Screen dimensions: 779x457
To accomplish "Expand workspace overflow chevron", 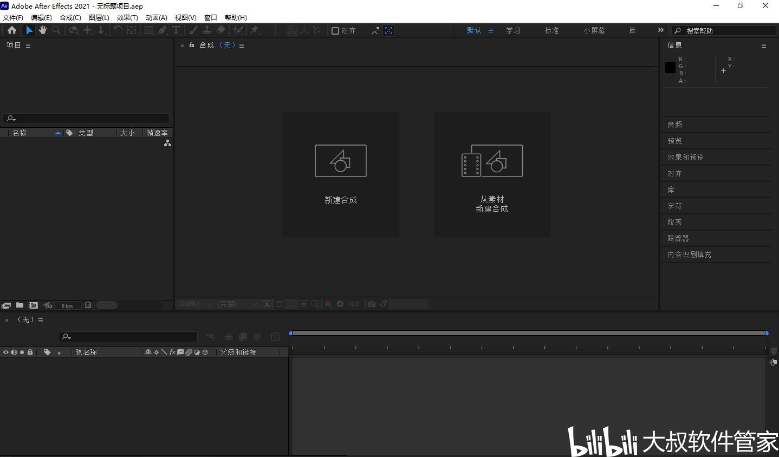I will click(x=660, y=30).
